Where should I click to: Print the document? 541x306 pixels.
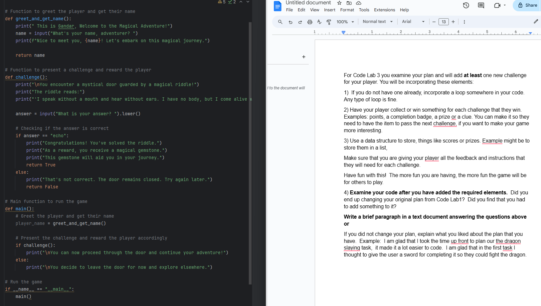click(309, 22)
